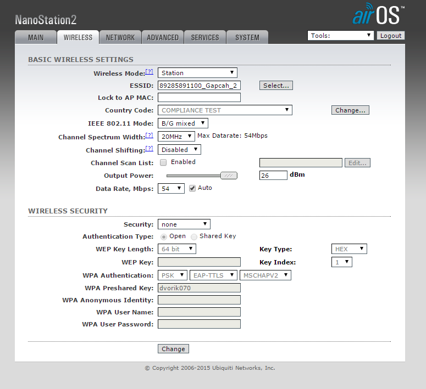This screenshot has height=389, width=426.
Task: Expand the Wireless Mode dropdown
Action: point(197,73)
